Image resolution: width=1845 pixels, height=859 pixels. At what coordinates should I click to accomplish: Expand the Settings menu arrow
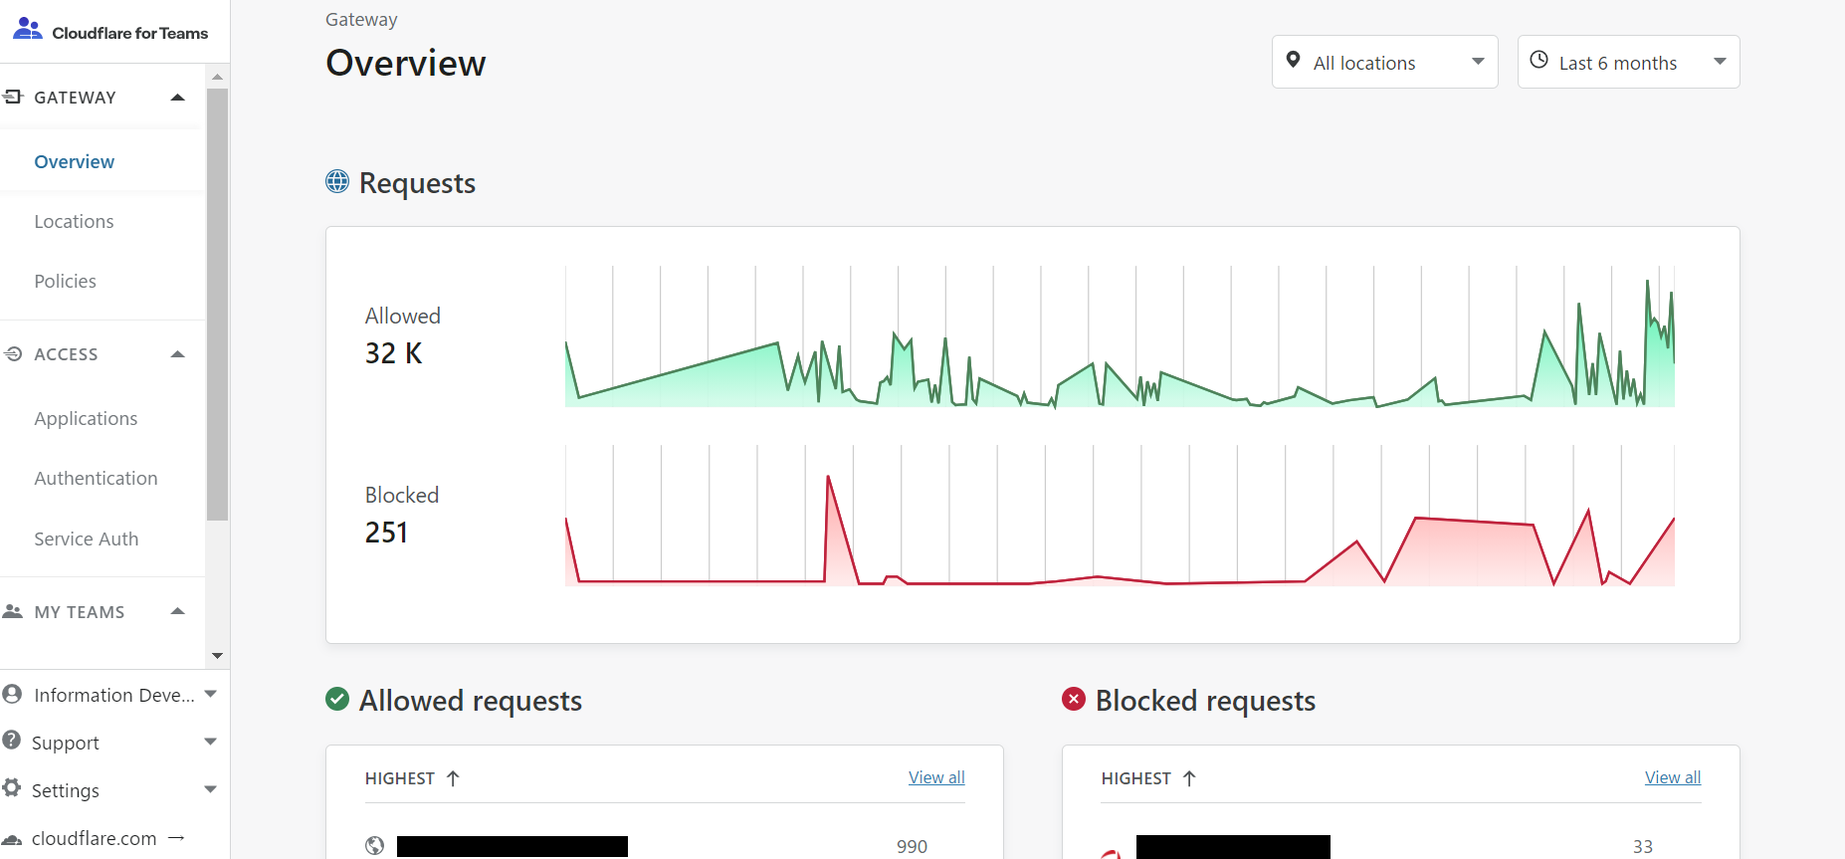click(210, 789)
